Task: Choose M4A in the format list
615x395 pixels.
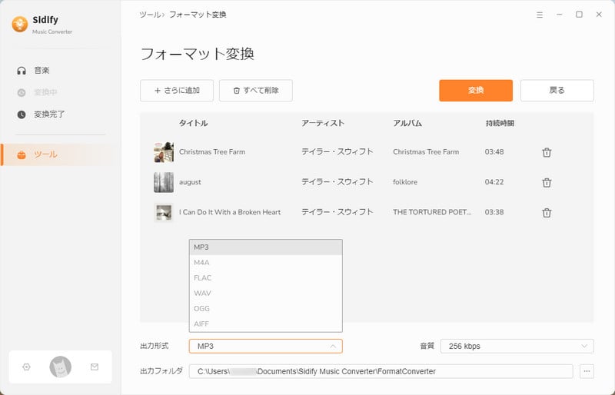Action: pyautogui.click(x=265, y=263)
